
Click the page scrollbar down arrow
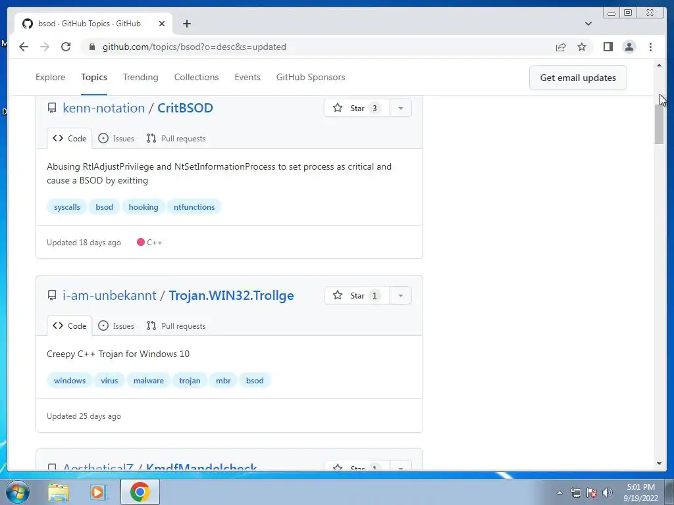(659, 464)
